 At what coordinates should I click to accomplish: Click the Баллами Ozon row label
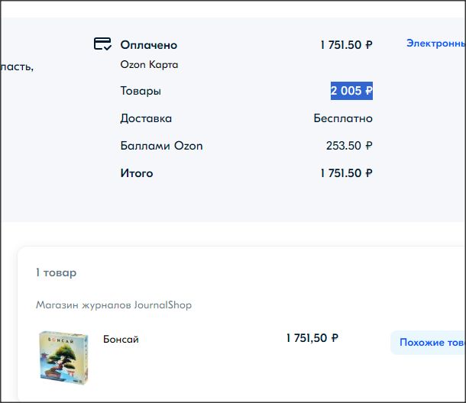coord(161,146)
